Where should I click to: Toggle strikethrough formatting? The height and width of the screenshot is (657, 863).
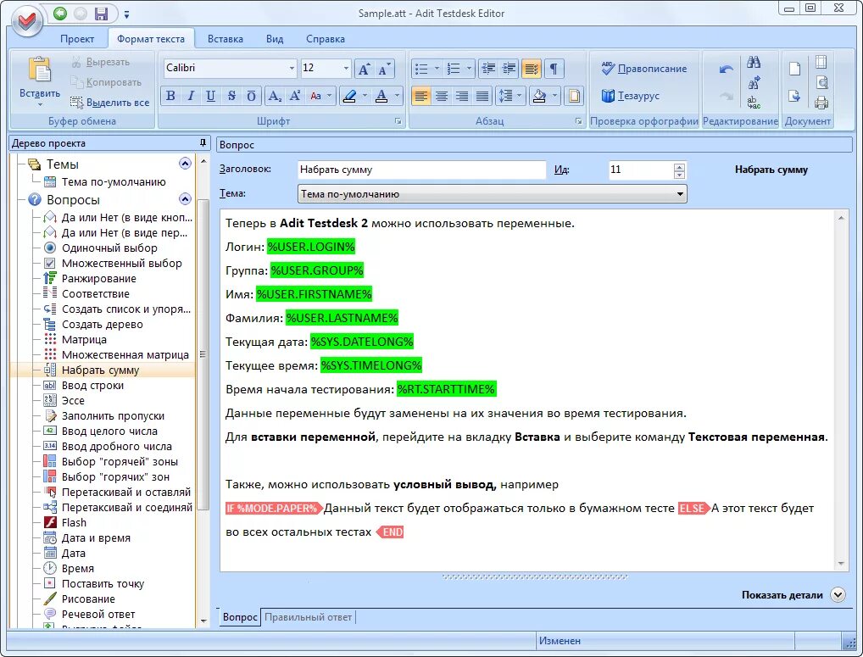coord(231,97)
